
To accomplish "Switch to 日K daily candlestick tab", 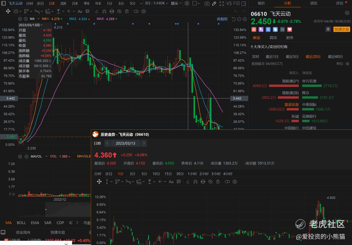I will (x=52, y=3).
